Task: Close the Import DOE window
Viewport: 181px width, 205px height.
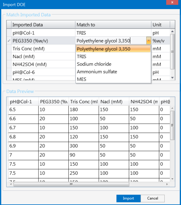Action: [x=172, y=2]
